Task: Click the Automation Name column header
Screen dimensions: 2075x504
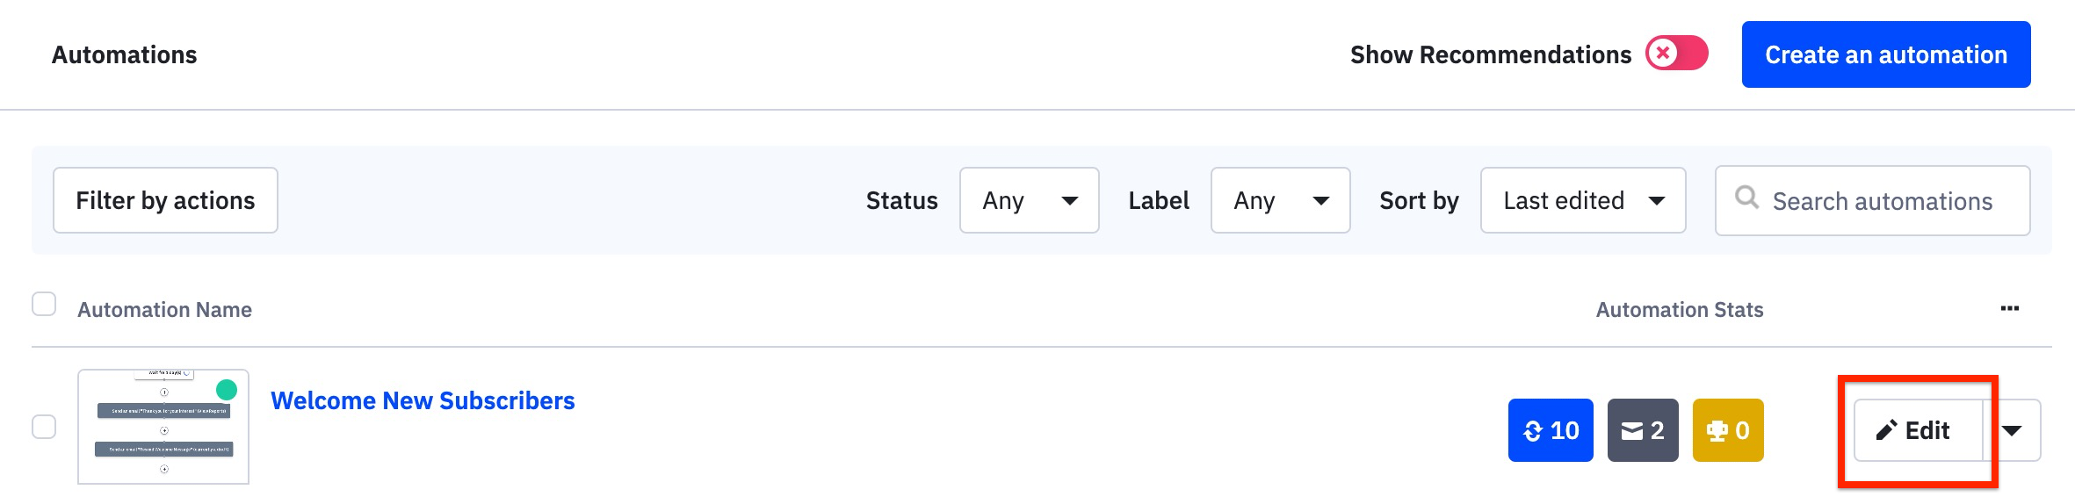Action: [165, 310]
